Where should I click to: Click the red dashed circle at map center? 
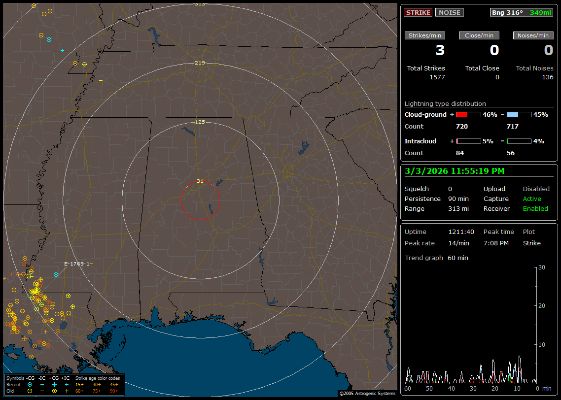[x=200, y=200]
